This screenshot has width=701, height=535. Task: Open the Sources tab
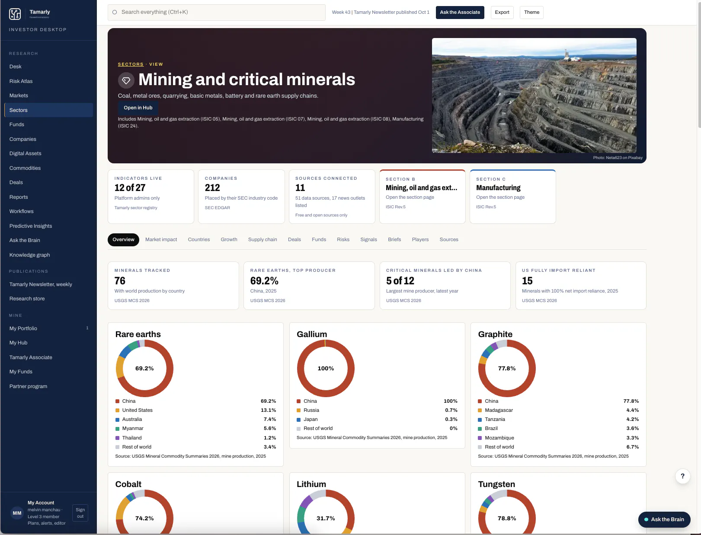[449, 239]
